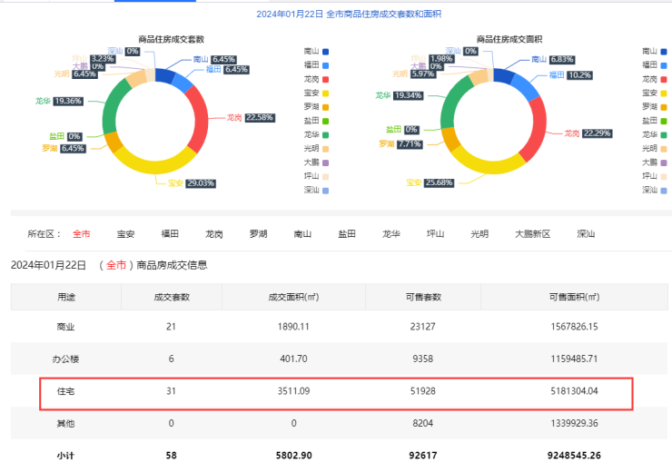This screenshot has height=472, width=672.
Task: Toggle 南山 legend item in 成交套数 chart
Action: [x=316, y=52]
